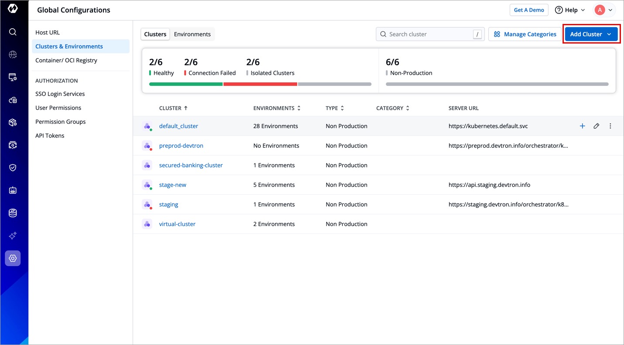The width and height of the screenshot is (624, 345).
Task: Edit default_cluster using the pencil icon
Action: [596, 126]
